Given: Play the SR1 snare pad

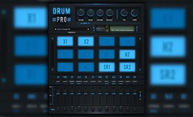Looking at the screenshot, I should (x=106, y=67).
